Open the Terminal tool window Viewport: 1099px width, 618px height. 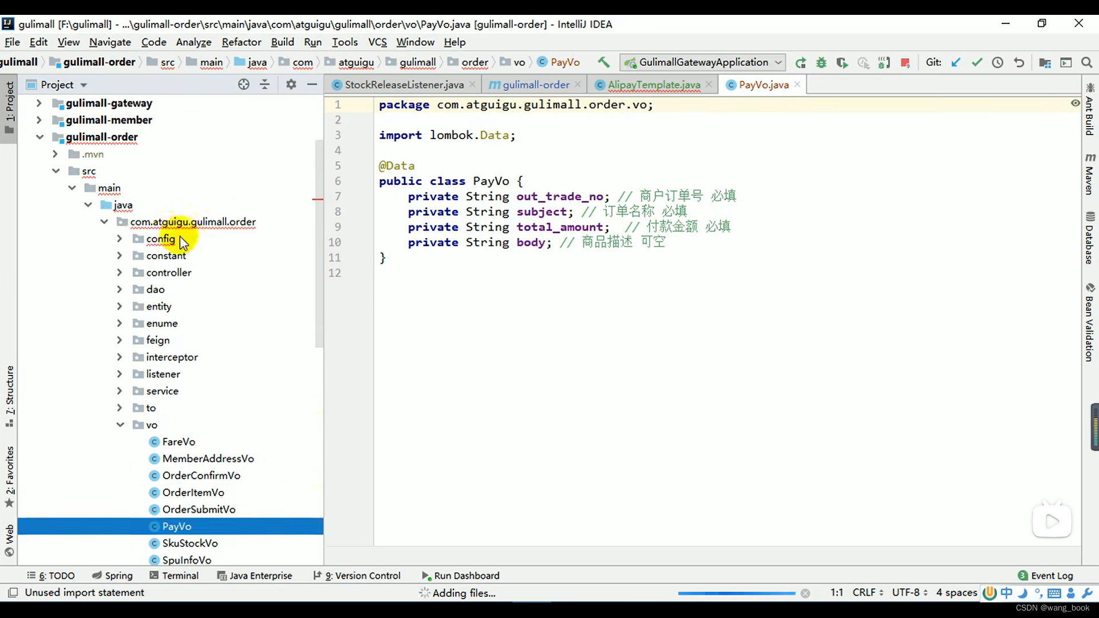pos(174,576)
